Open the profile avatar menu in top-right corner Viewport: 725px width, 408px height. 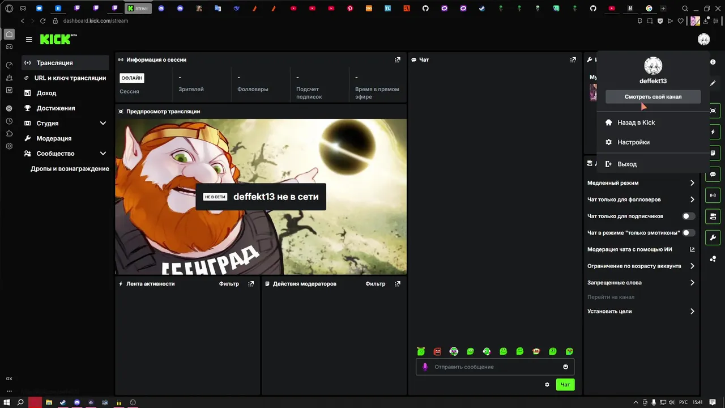(703, 40)
